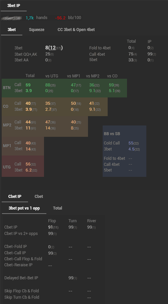Click the MP2 Call vs UTG value 47

point(48,122)
